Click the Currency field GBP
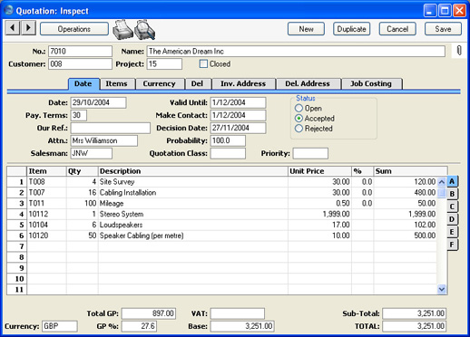 [60, 326]
